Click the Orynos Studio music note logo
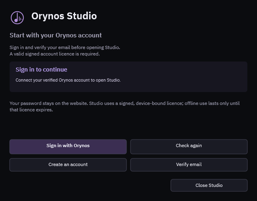Screen dimensions: 257x201 (x=17, y=18)
